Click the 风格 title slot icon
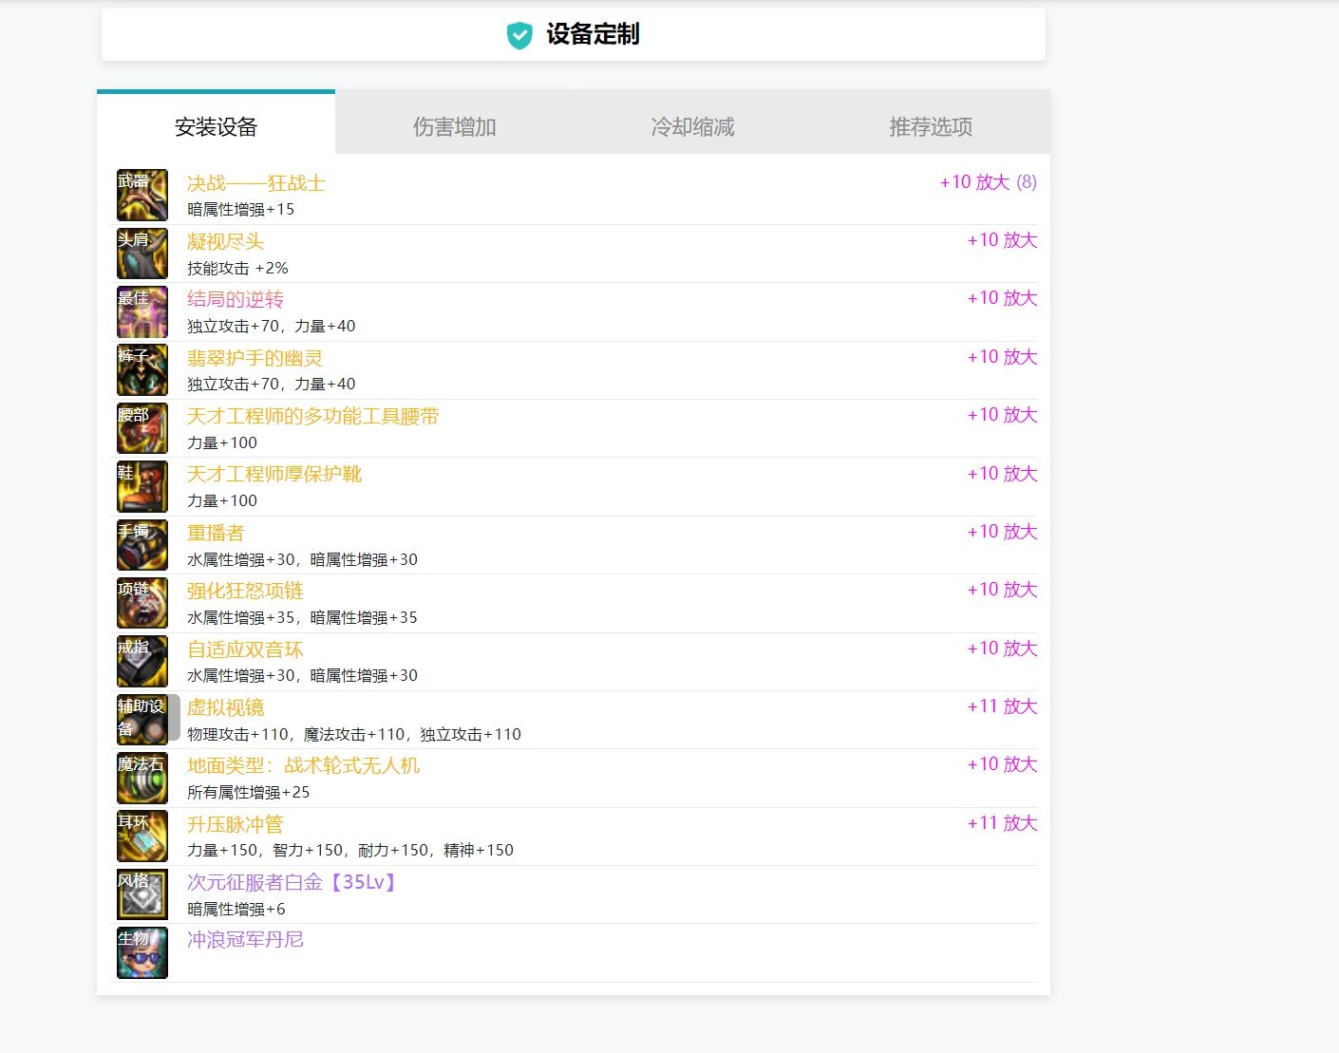Viewport: 1339px width, 1053px height. pos(142,894)
